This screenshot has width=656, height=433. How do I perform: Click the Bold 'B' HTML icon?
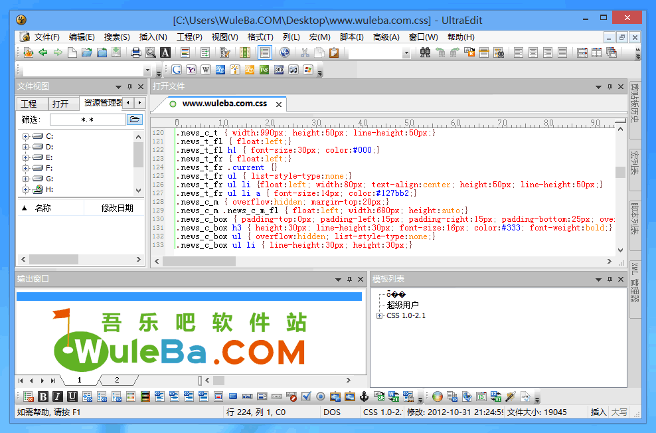click(x=43, y=396)
